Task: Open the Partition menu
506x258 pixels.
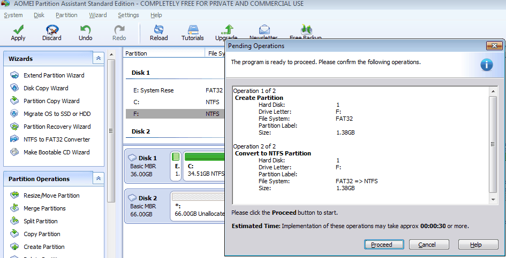Action: [66, 15]
